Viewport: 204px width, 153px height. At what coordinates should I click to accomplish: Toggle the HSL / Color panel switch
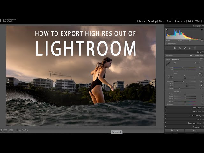click(165, 111)
